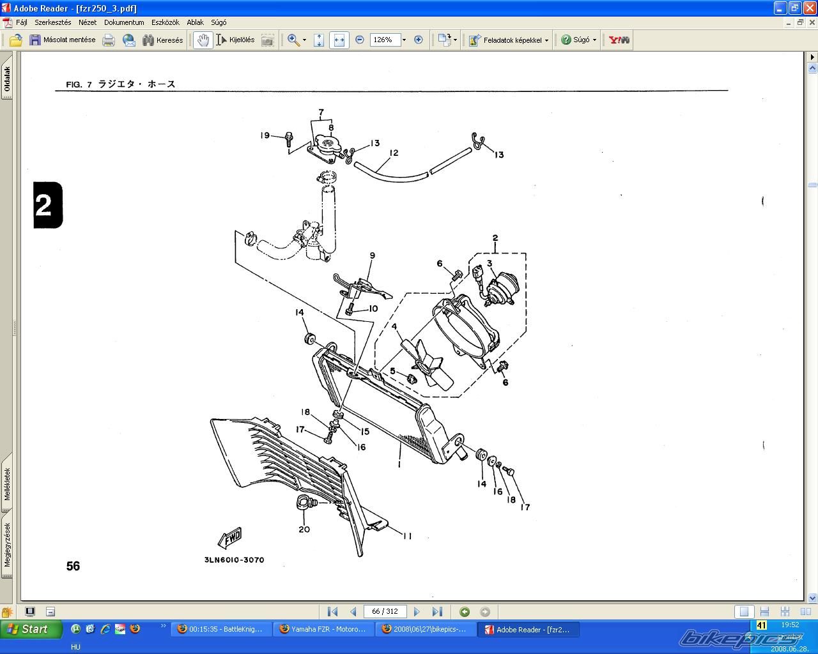Click HU language indicator on taskbar
Image resolution: width=818 pixels, height=654 pixels.
click(75, 647)
